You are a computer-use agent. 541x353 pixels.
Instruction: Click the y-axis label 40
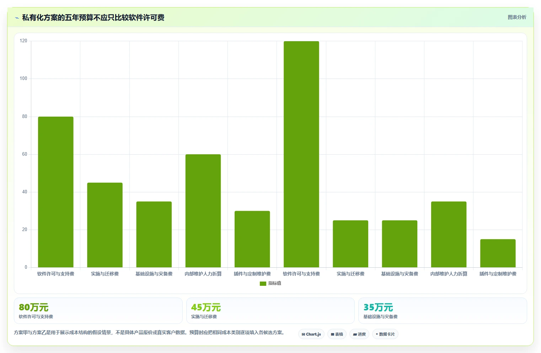[25, 192]
